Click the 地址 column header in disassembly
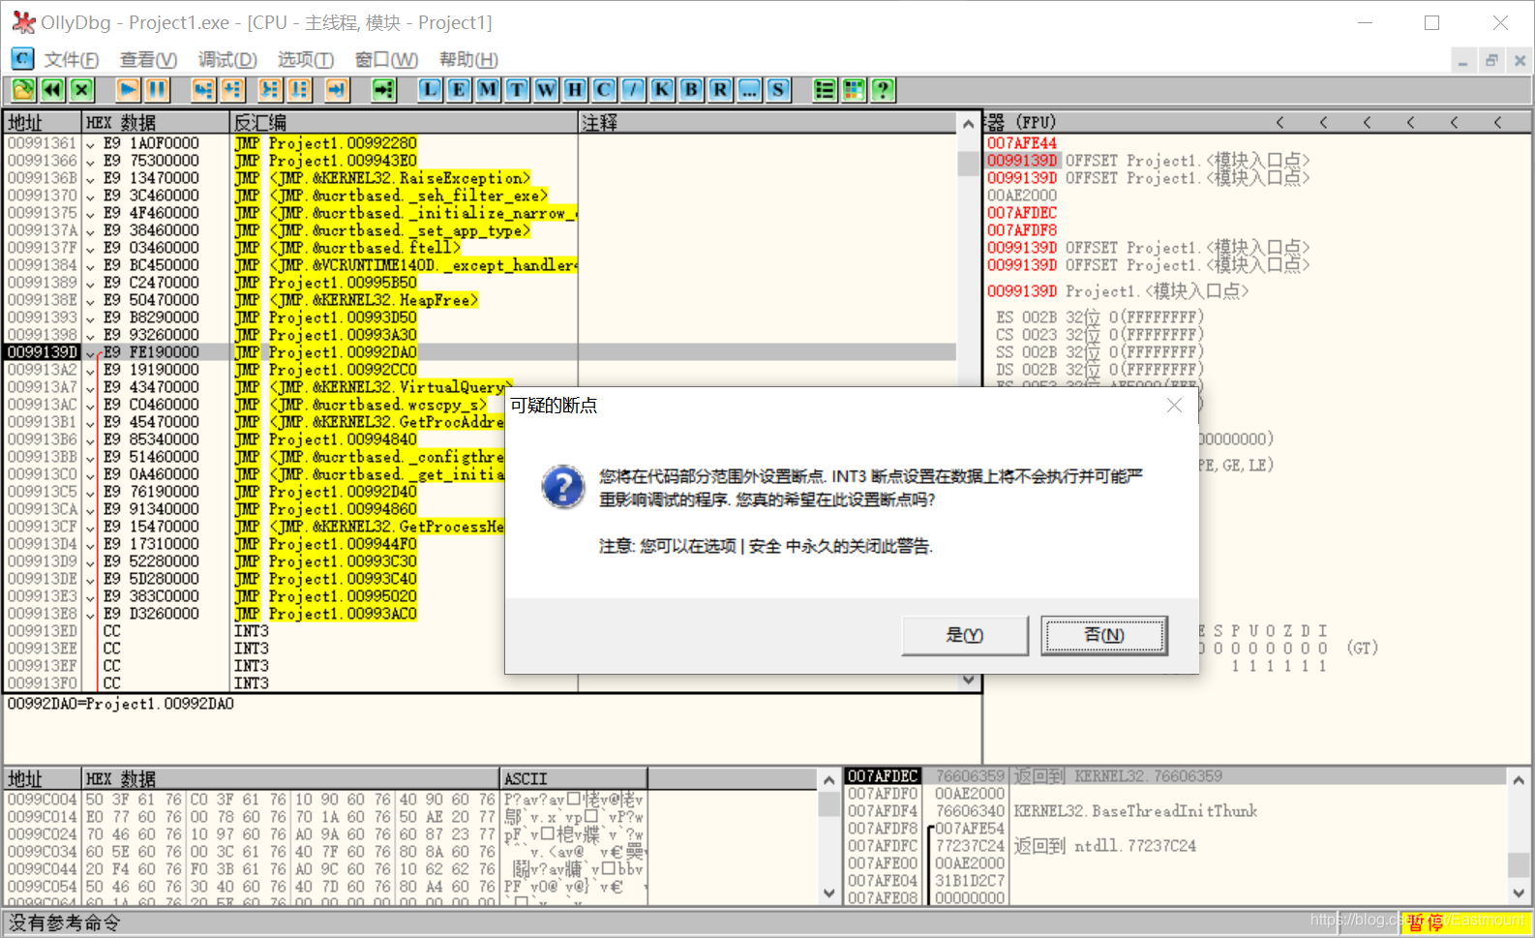 [43, 123]
